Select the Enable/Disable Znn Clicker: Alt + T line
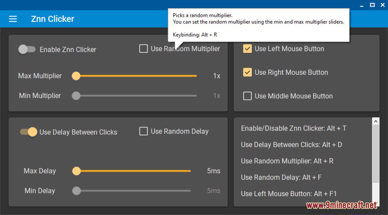Screen dimensions: 388x215 pyautogui.click(x=293, y=128)
